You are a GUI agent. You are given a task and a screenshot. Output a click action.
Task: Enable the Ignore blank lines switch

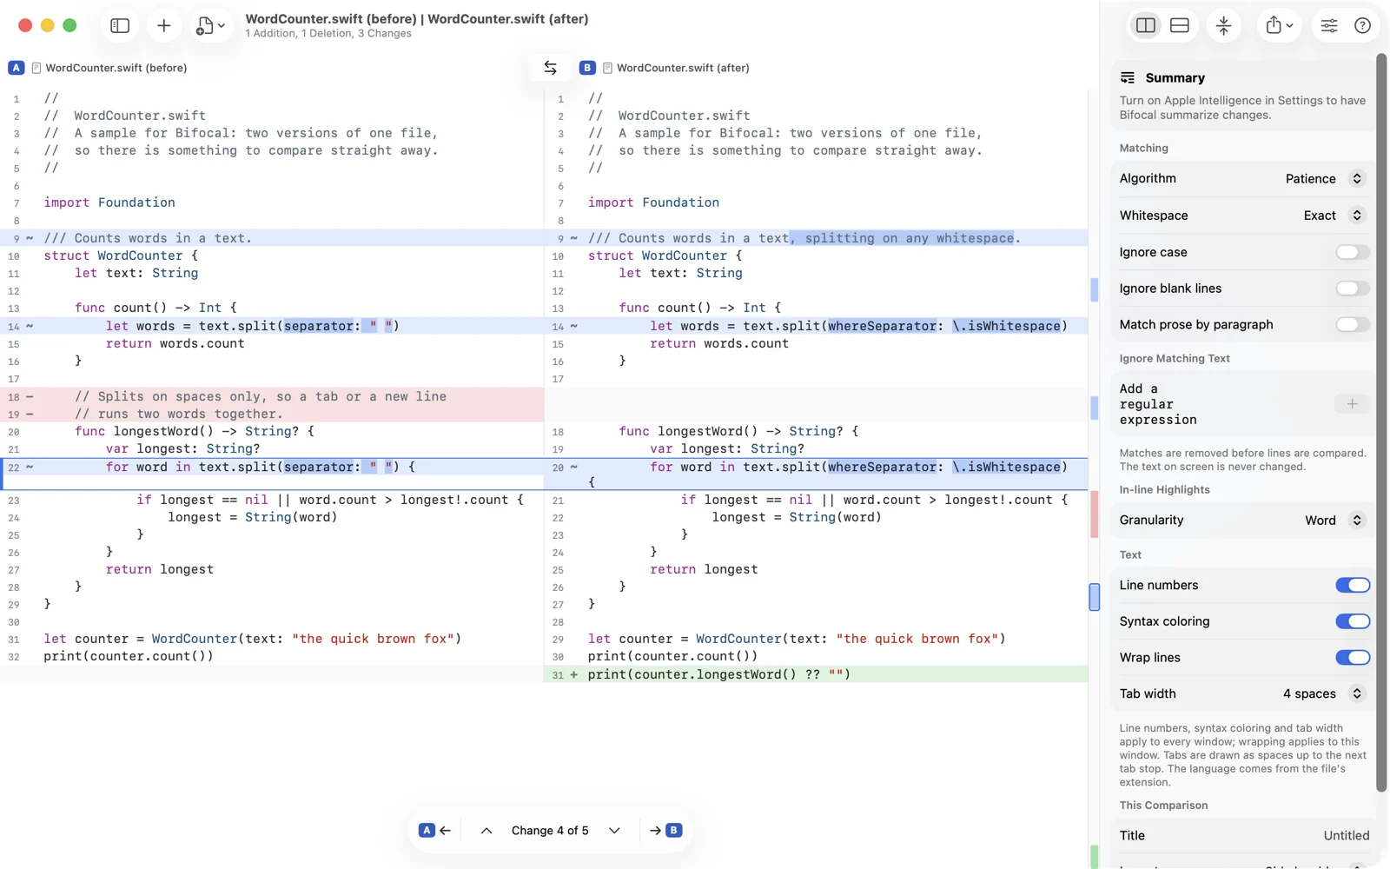[1353, 289]
